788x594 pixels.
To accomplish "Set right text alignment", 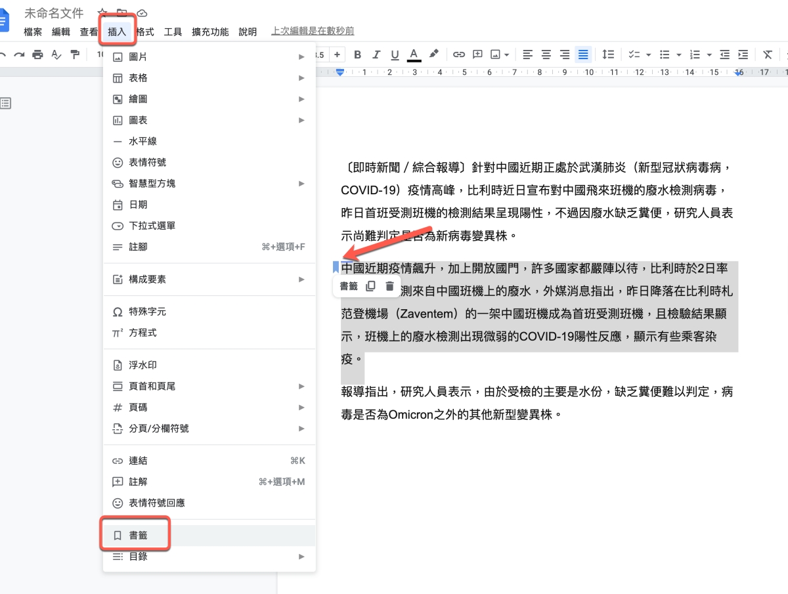I will coord(564,54).
